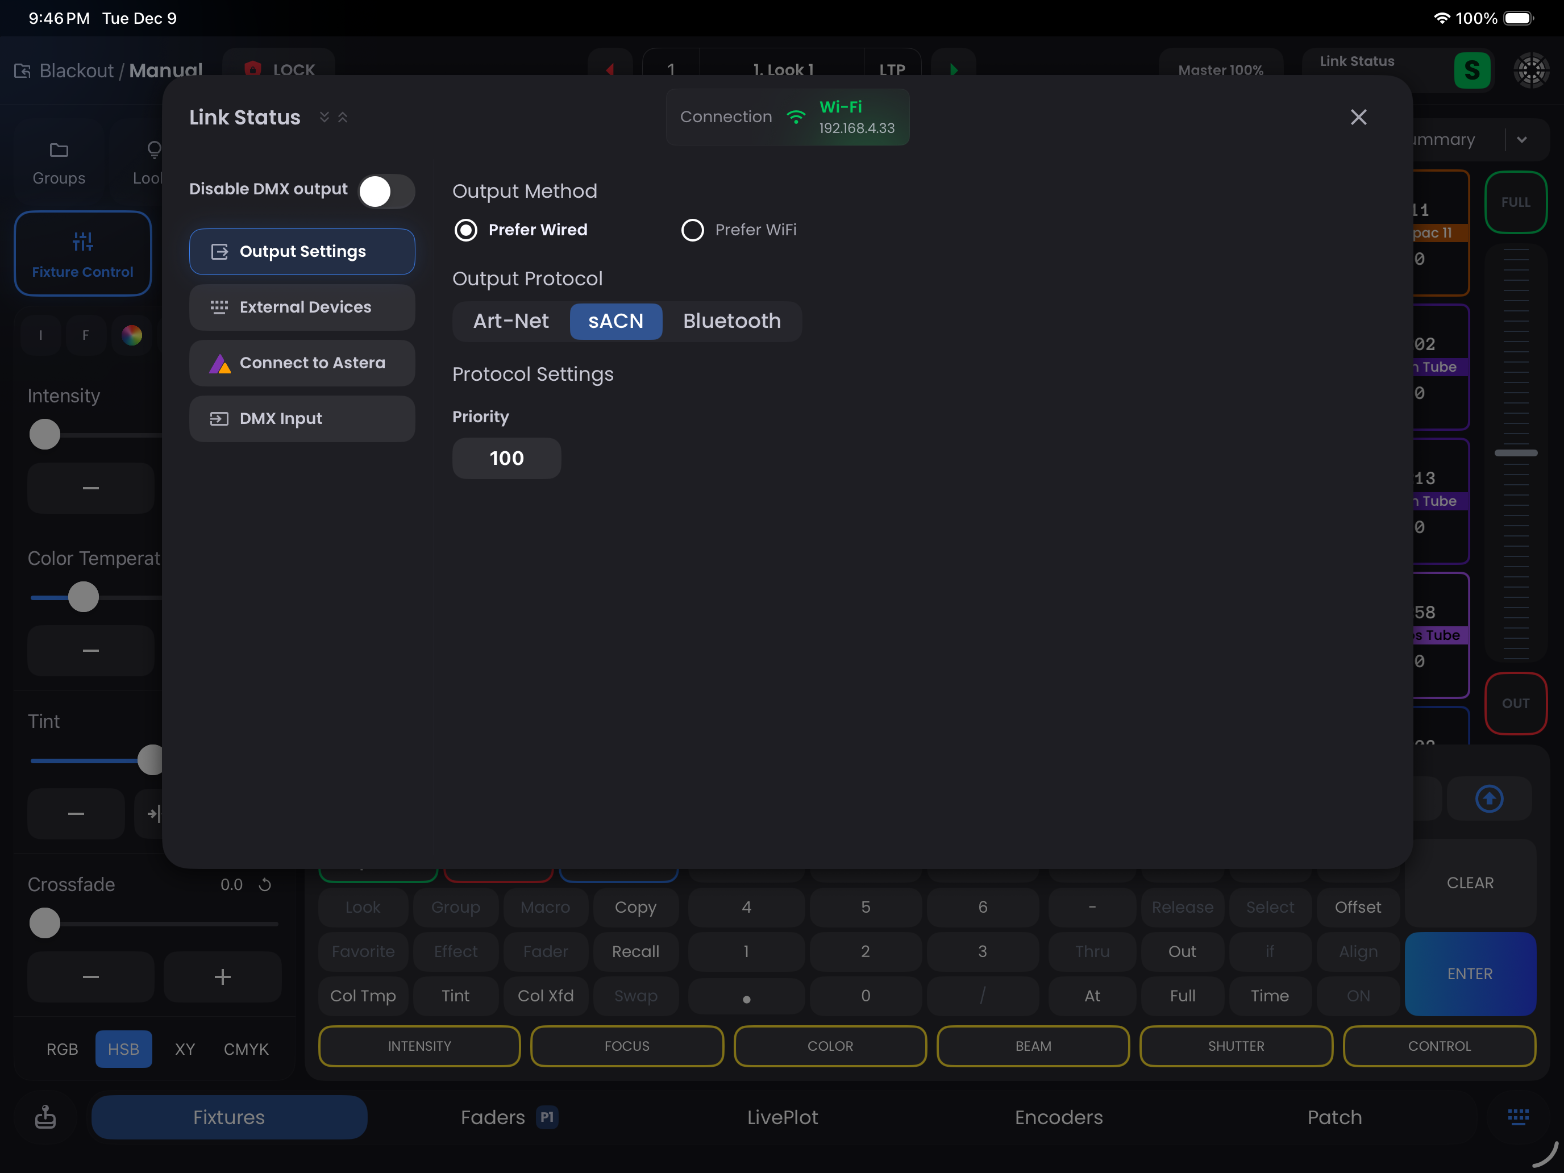The height and width of the screenshot is (1173, 1564).
Task: Click the green S link status icon
Action: point(1471,70)
